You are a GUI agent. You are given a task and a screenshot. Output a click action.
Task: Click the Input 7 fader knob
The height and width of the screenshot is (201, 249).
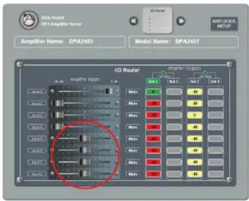(85, 162)
